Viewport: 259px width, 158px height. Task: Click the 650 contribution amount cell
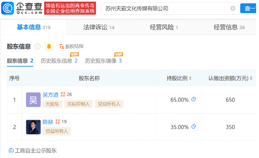pos(230,100)
